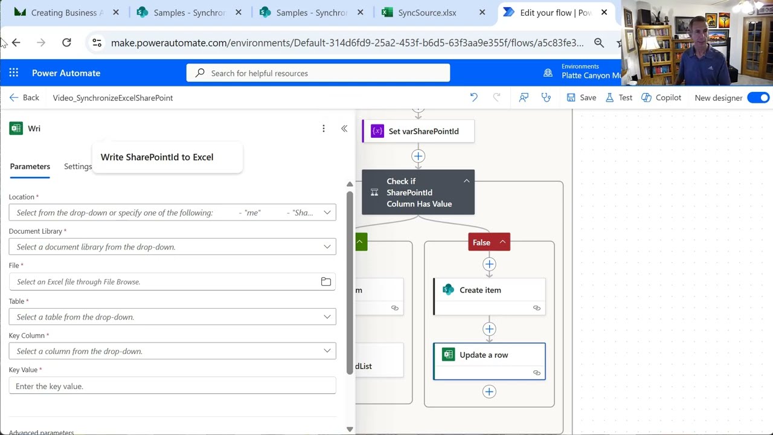Screen dimensions: 773x435
Task: Select the Update a row action card
Action: pyautogui.click(x=489, y=361)
